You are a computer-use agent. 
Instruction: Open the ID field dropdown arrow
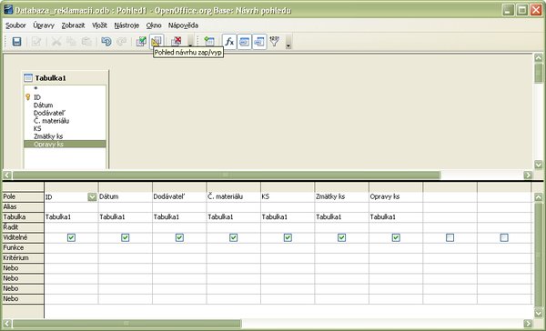pyautogui.click(x=92, y=197)
